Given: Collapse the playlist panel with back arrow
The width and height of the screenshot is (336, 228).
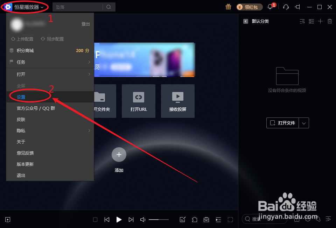Looking at the screenshot, I should pos(246,21).
